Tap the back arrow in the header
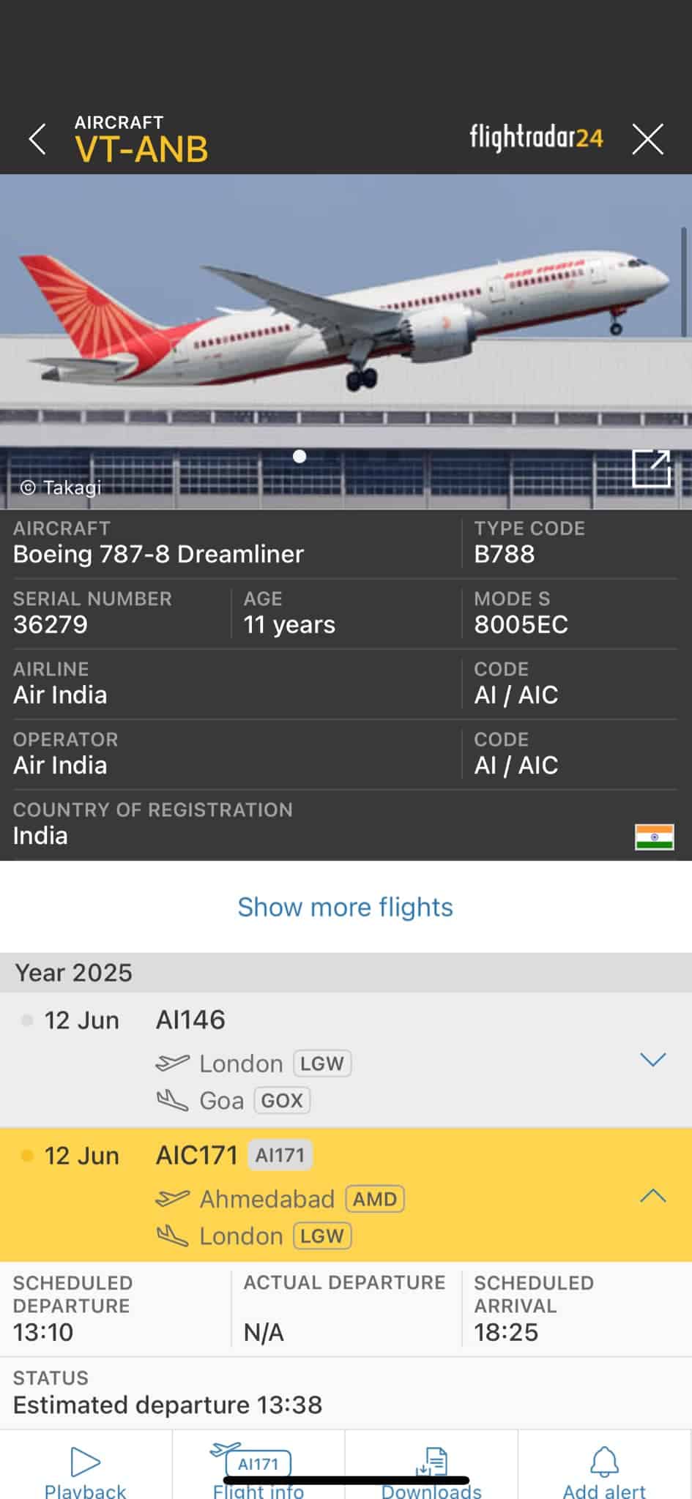Viewport: 692px width, 1499px height. 37,139
